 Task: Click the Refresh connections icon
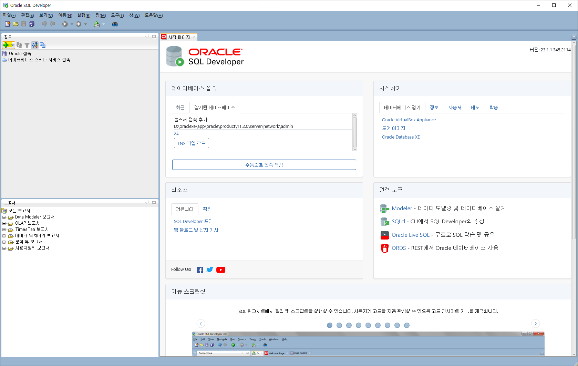(19, 45)
